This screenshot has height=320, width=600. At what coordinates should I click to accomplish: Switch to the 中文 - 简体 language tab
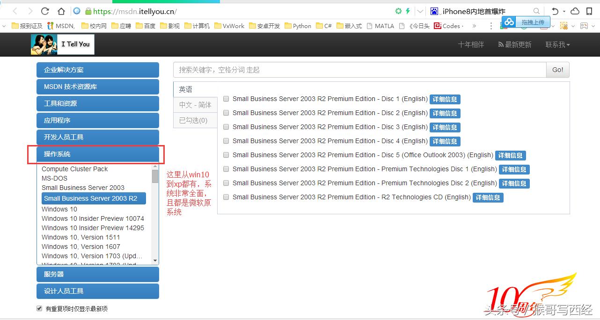point(195,105)
